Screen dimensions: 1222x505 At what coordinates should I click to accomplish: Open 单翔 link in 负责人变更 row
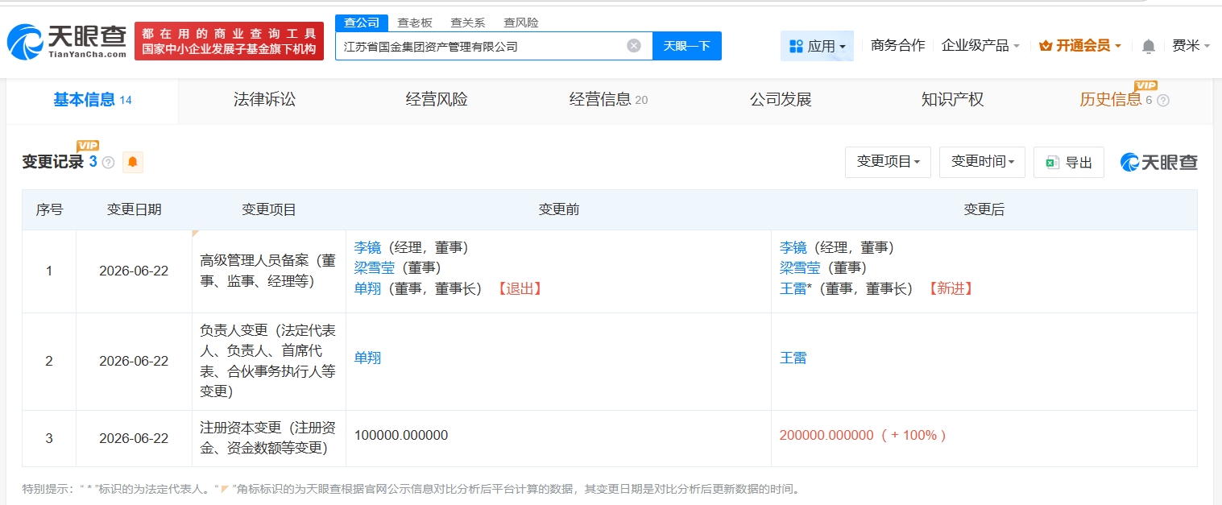coord(367,358)
